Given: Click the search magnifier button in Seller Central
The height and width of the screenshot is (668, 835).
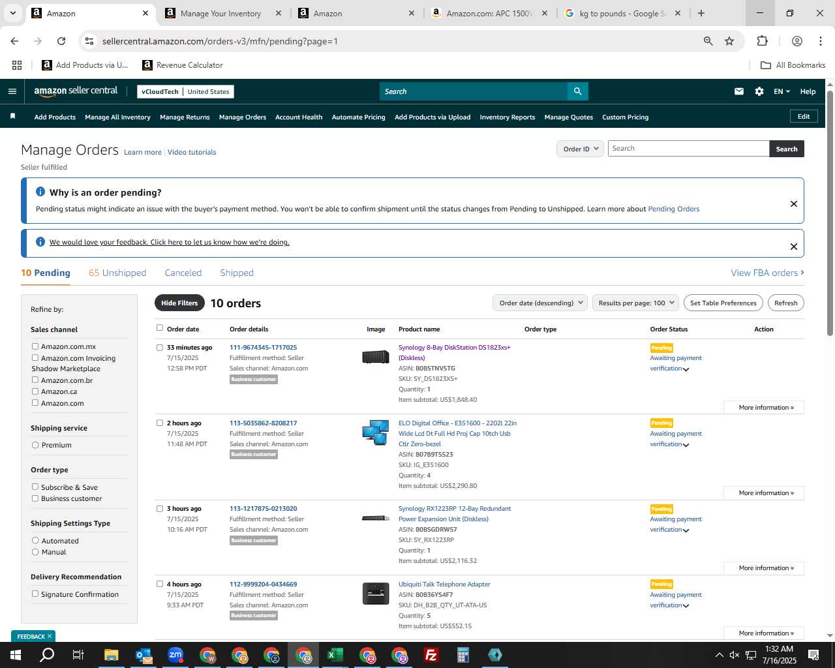Looking at the screenshot, I should point(577,91).
